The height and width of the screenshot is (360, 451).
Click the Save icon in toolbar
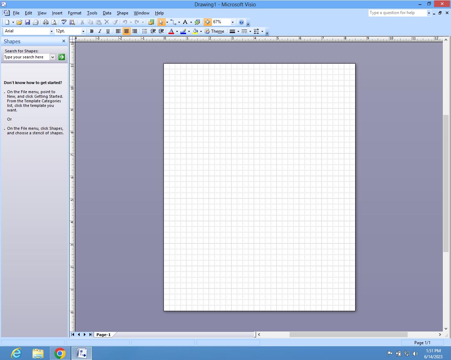[x=27, y=22]
